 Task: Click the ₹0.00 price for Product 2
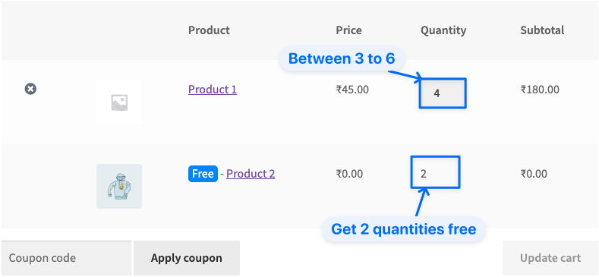(x=349, y=174)
